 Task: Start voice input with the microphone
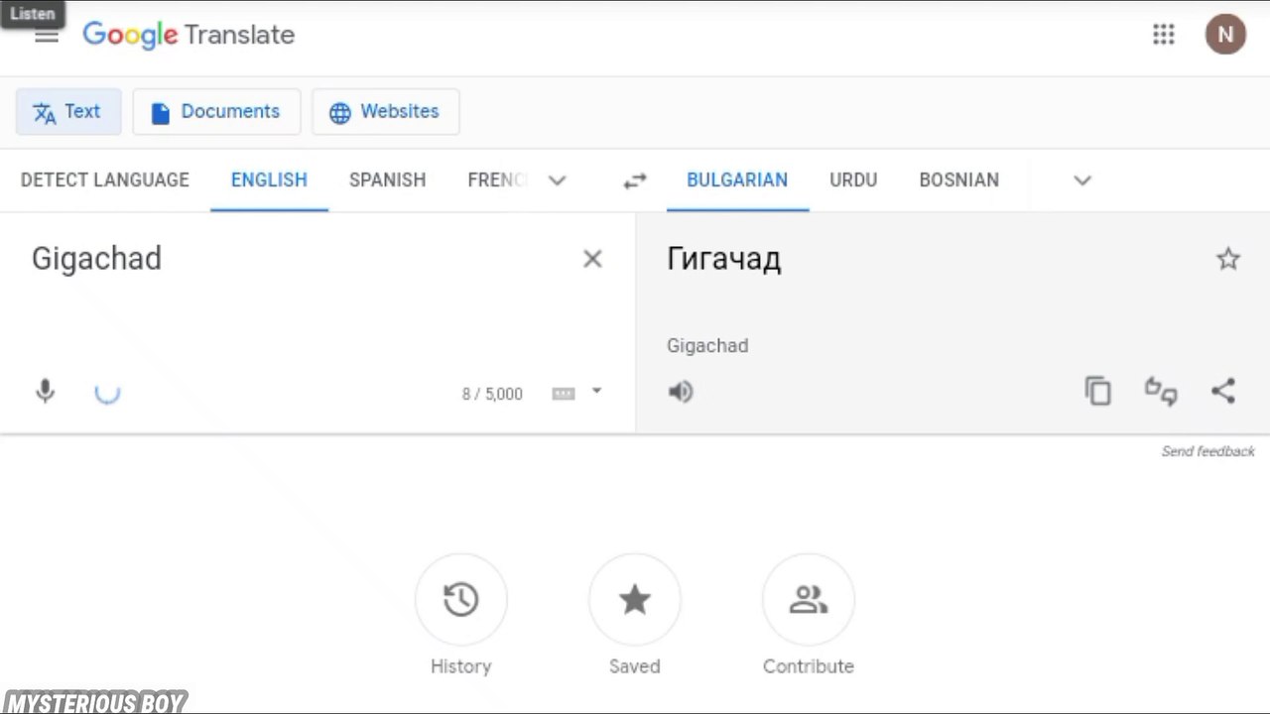(45, 392)
